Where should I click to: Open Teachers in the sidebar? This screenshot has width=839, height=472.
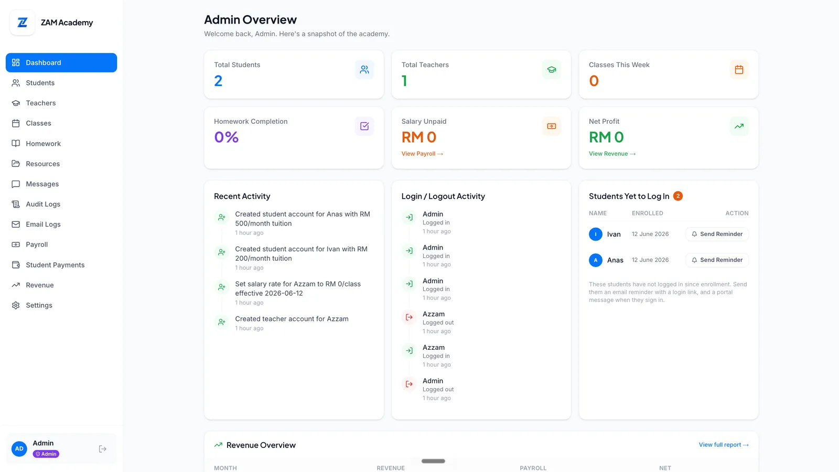pos(61,103)
